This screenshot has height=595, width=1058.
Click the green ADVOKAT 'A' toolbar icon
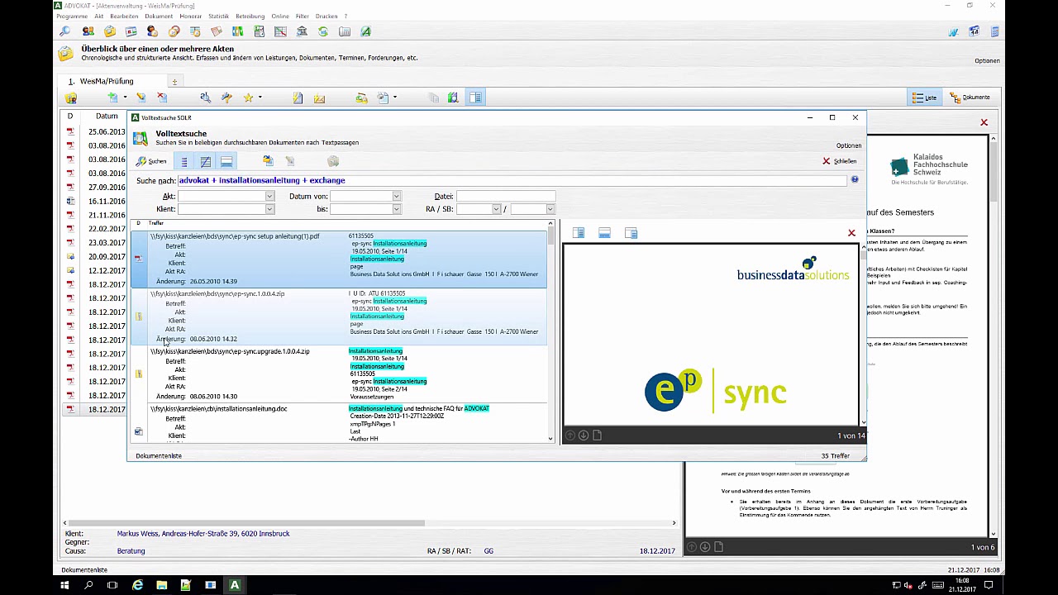tap(366, 31)
